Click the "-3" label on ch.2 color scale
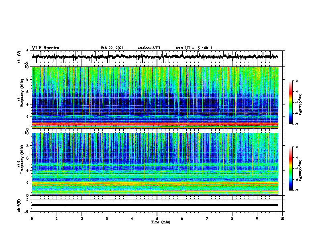The height and width of the screenshot is (245, 318). point(296,147)
